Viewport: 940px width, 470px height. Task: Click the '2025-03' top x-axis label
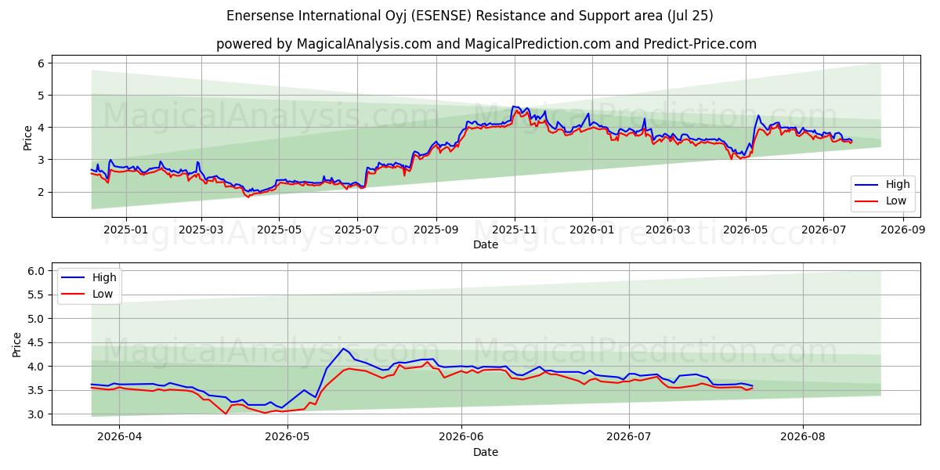point(201,230)
